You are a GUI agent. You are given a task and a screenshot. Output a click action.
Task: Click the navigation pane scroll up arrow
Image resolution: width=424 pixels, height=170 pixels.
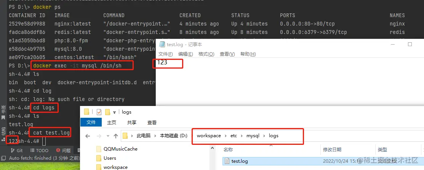tap(212, 148)
